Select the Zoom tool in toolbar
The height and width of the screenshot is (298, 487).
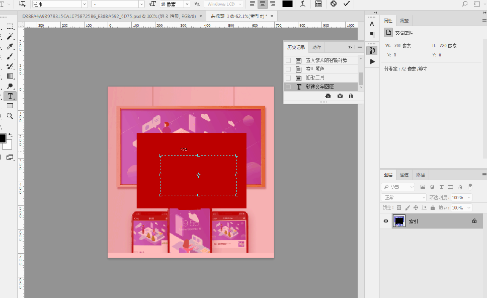click(10, 116)
